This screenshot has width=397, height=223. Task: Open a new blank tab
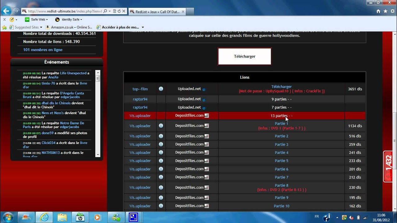tap(190, 12)
